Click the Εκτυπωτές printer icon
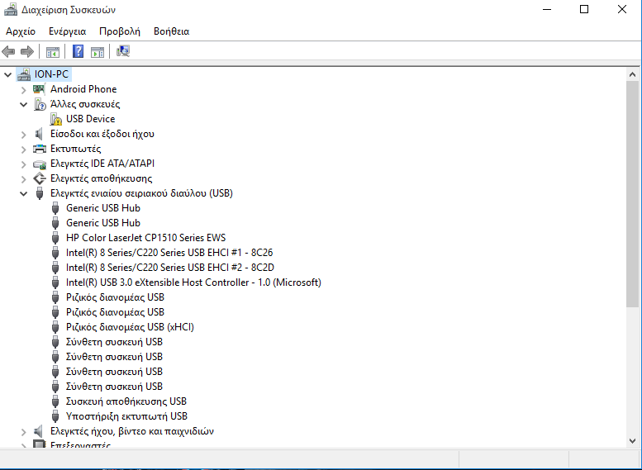The width and height of the screenshot is (642, 470). pos(39,149)
